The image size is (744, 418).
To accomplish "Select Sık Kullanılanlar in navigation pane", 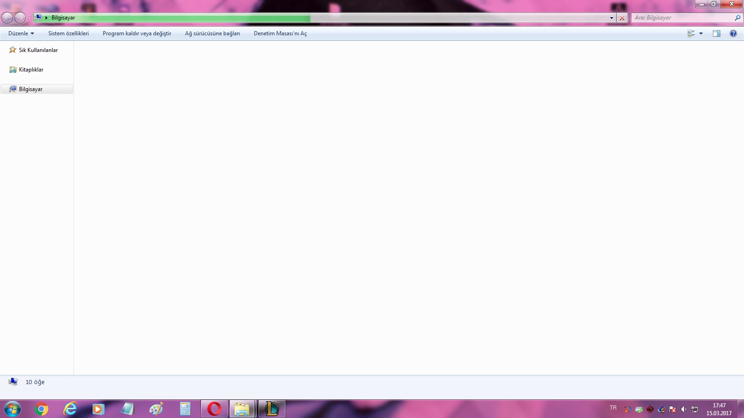I will point(38,50).
